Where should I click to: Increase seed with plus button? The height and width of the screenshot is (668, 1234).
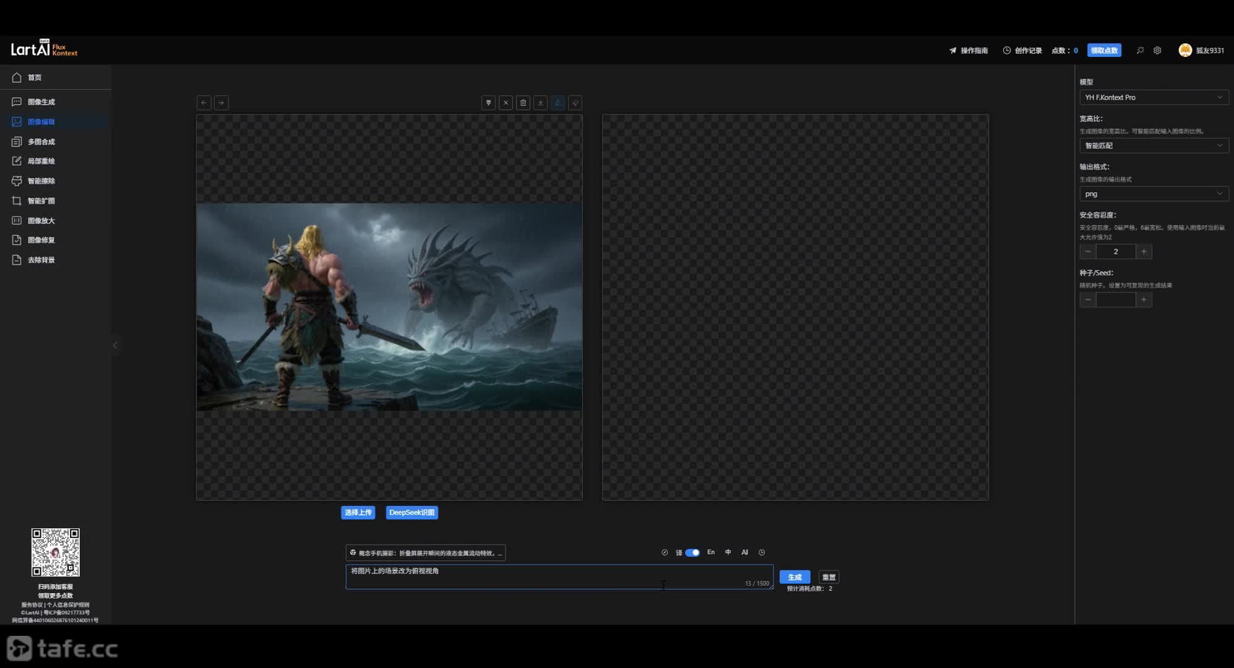pos(1144,299)
